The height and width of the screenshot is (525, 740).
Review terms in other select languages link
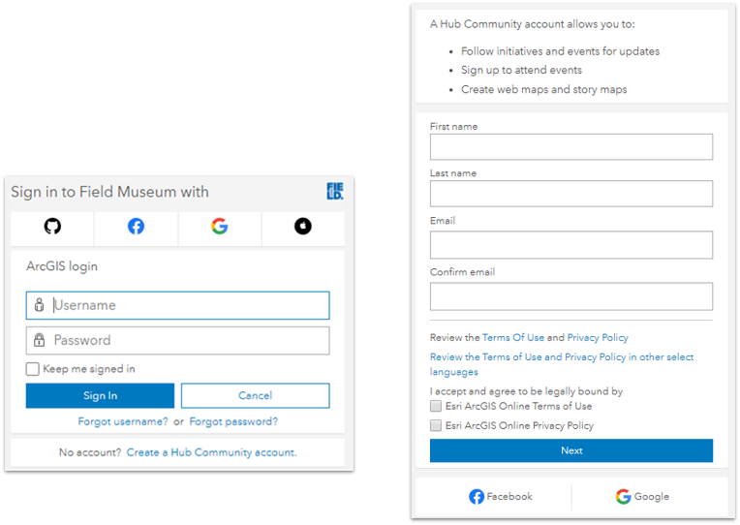click(x=562, y=364)
